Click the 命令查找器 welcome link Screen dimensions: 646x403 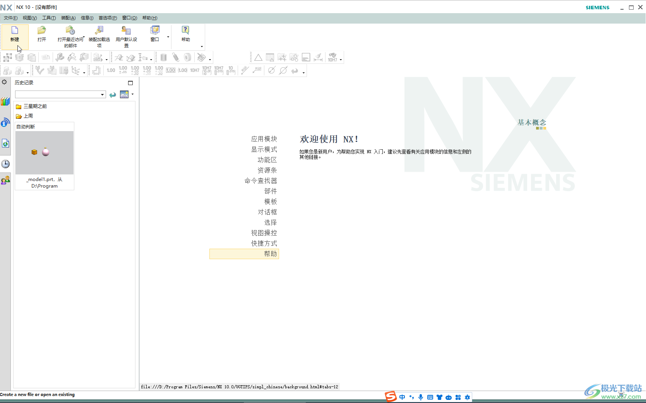(261, 181)
